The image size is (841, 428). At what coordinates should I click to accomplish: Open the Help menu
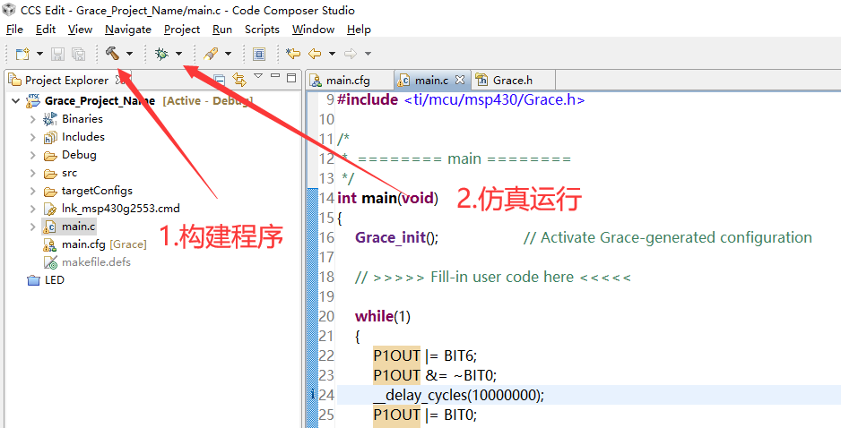tap(359, 30)
